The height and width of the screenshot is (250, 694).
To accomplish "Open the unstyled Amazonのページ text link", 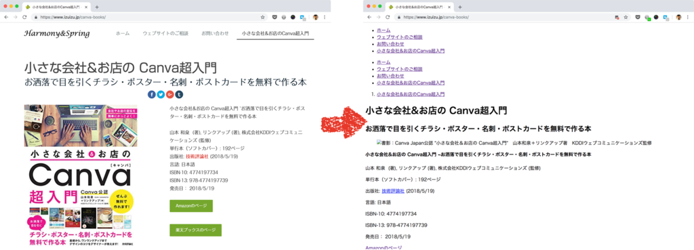I will pos(384,247).
